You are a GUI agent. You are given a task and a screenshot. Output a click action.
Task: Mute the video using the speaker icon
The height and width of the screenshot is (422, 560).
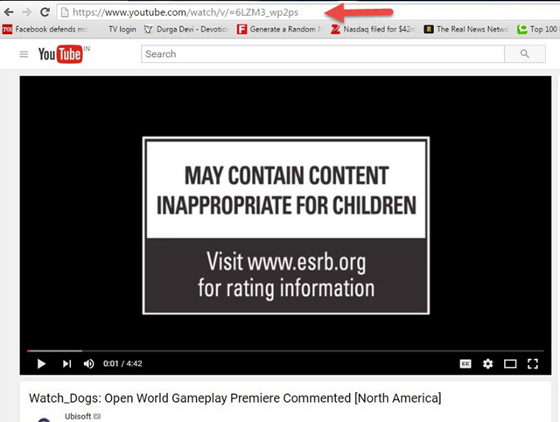pos(88,363)
